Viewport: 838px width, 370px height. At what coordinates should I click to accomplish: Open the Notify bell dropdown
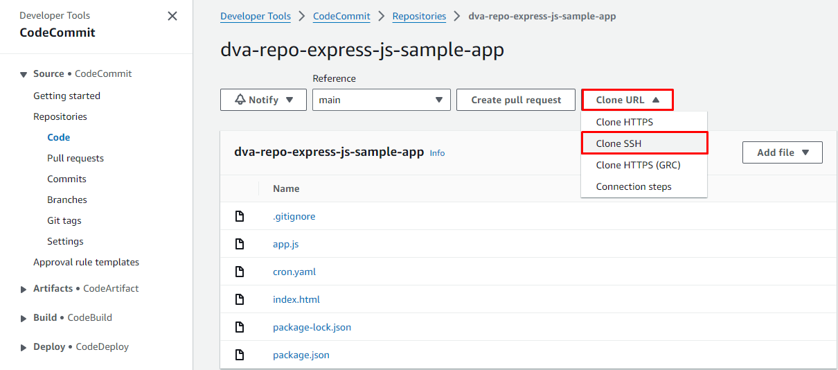click(x=263, y=100)
